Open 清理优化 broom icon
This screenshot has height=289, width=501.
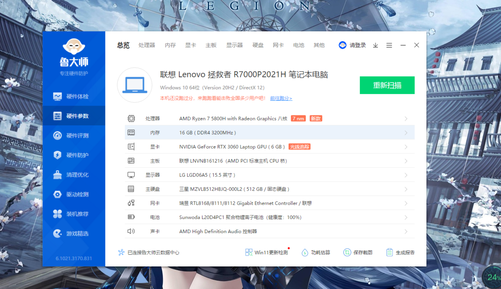click(57, 175)
